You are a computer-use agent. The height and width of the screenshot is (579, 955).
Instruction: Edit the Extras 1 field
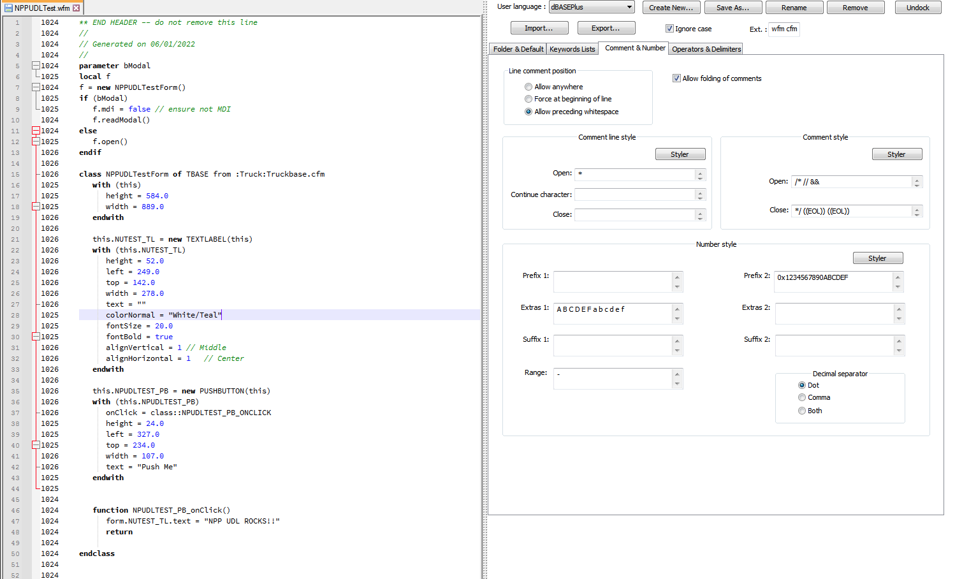coord(613,313)
